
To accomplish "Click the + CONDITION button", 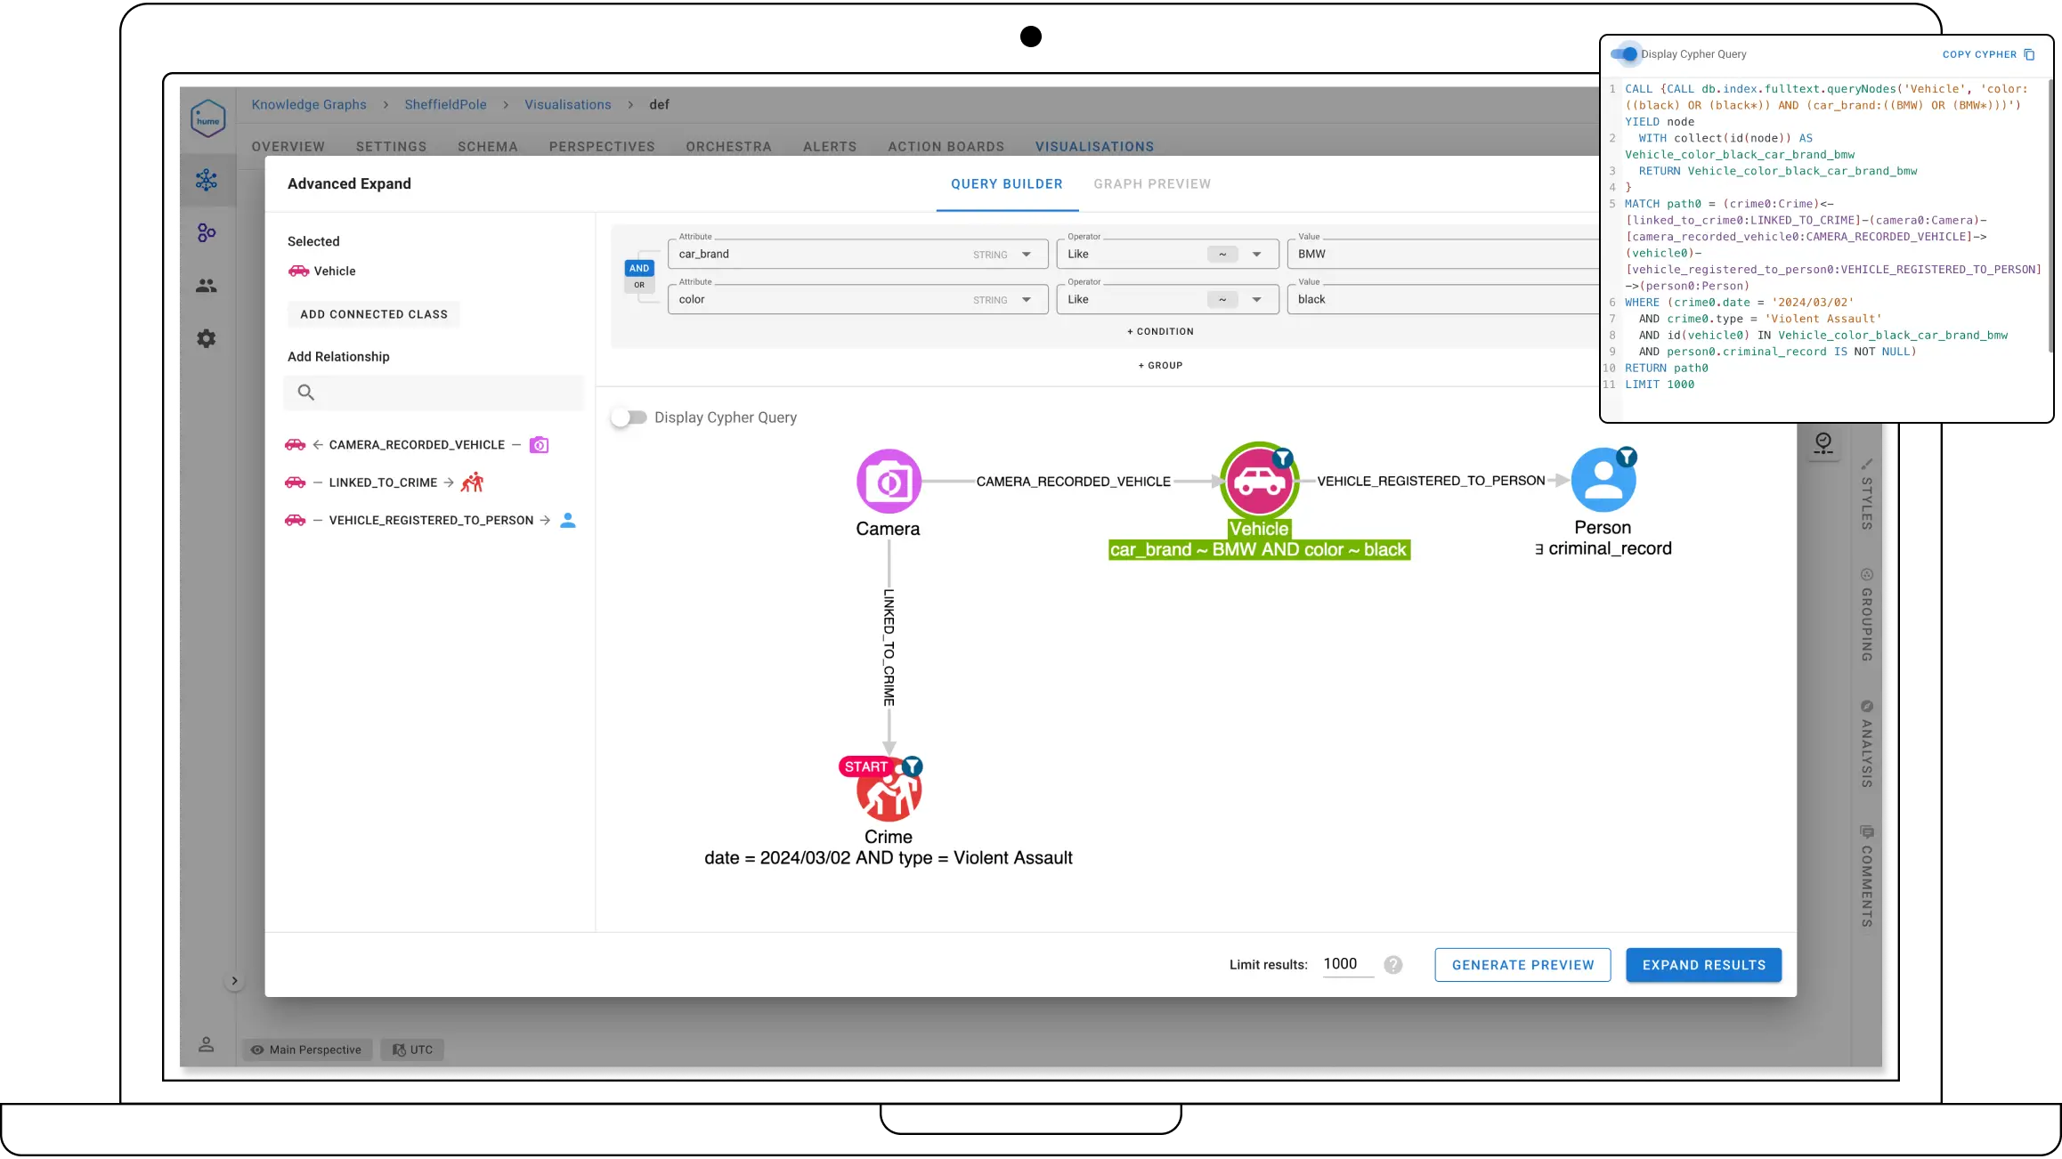I will click(1160, 331).
